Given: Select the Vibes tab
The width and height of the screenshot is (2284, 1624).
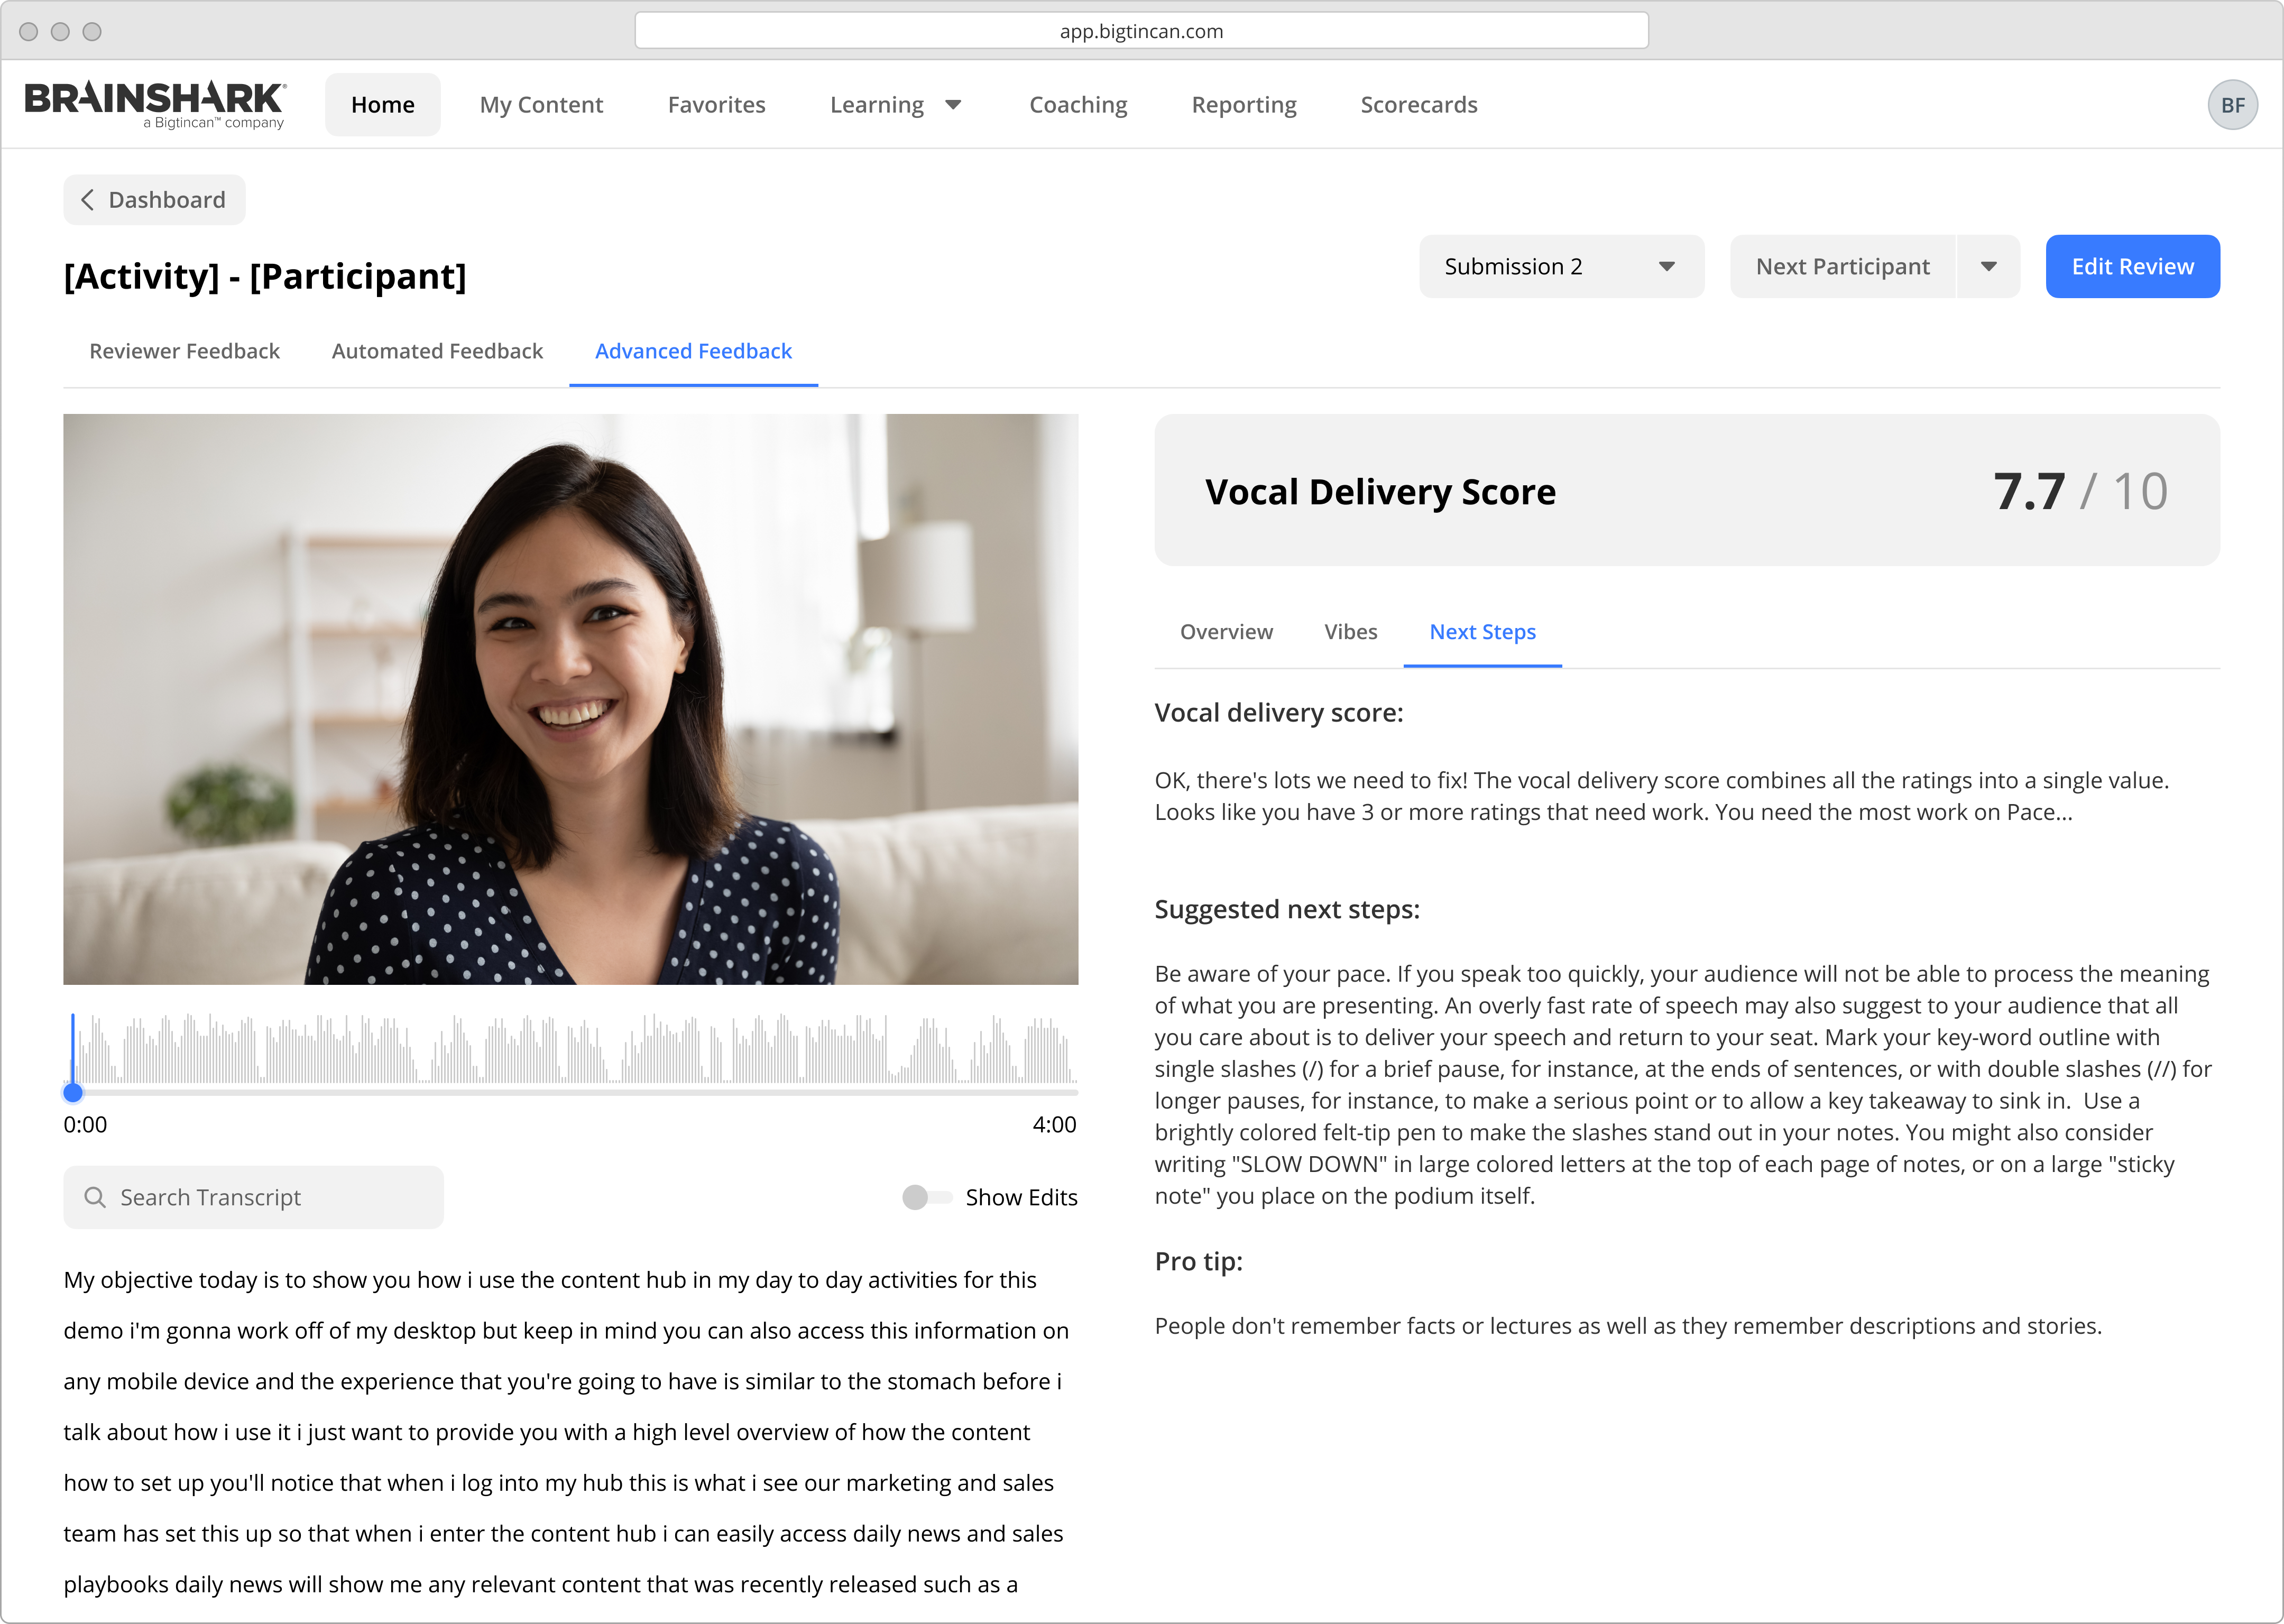Looking at the screenshot, I should click(x=1350, y=632).
